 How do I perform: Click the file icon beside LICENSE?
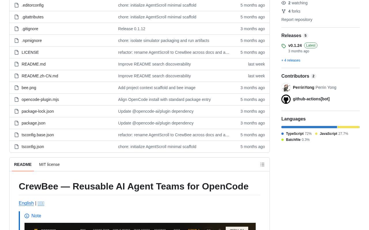[16, 52]
